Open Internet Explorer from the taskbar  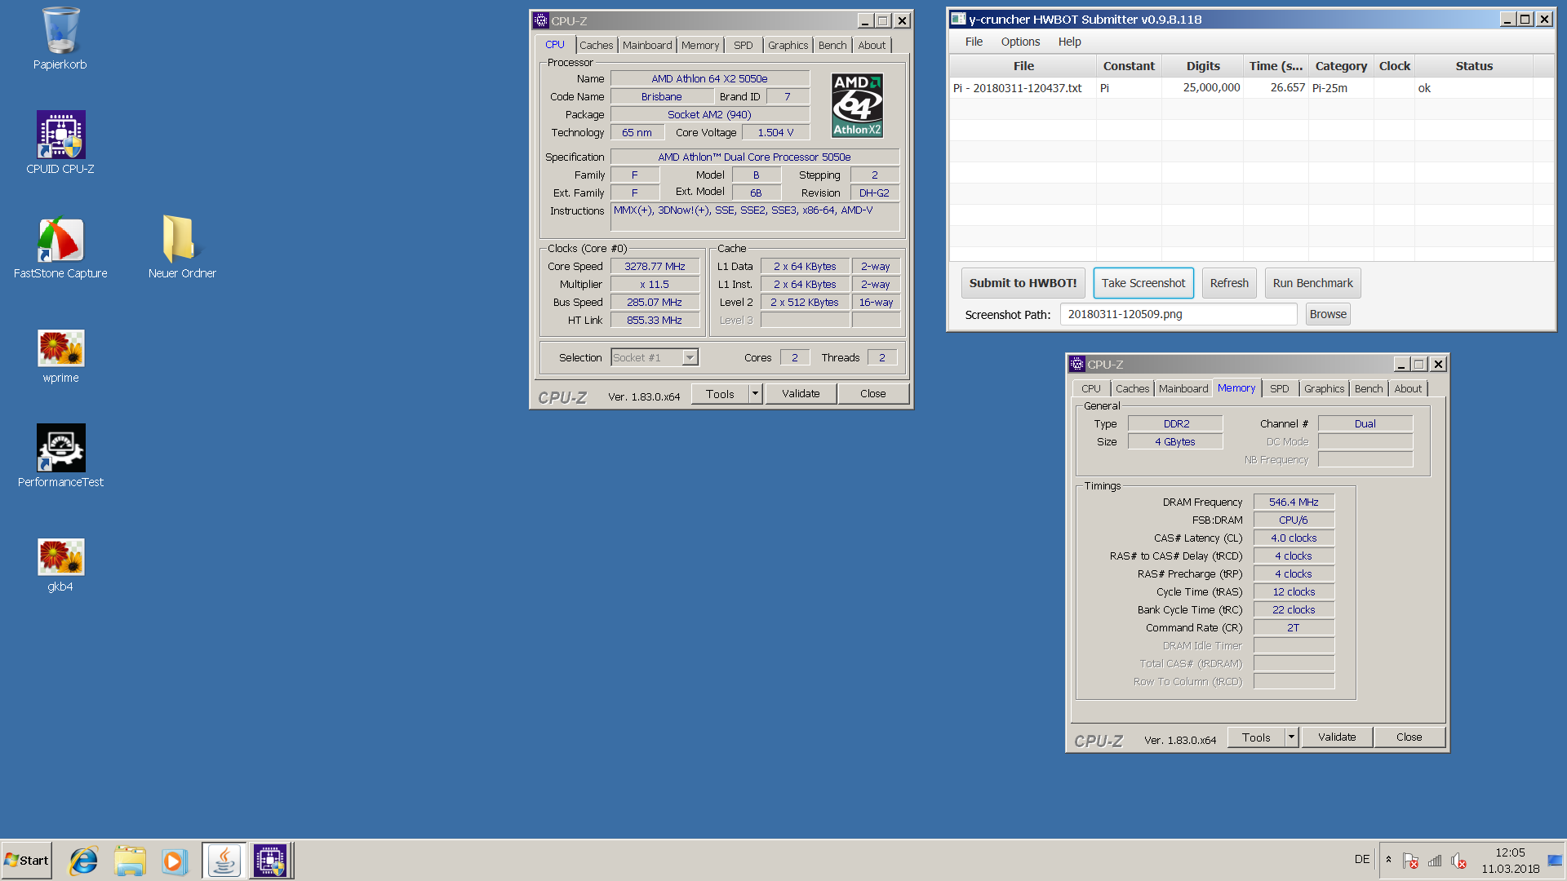[83, 861]
